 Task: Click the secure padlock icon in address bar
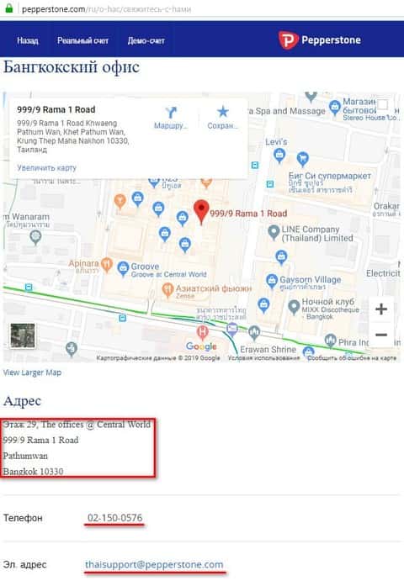click(x=9, y=8)
